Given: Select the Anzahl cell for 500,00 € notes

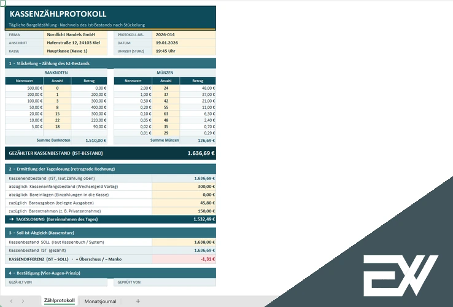Looking at the screenshot, I should point(57,88).
